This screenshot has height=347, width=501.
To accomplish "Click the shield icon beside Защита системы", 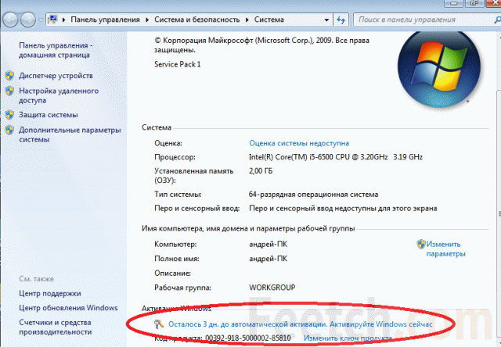I will tap(9, 115).
